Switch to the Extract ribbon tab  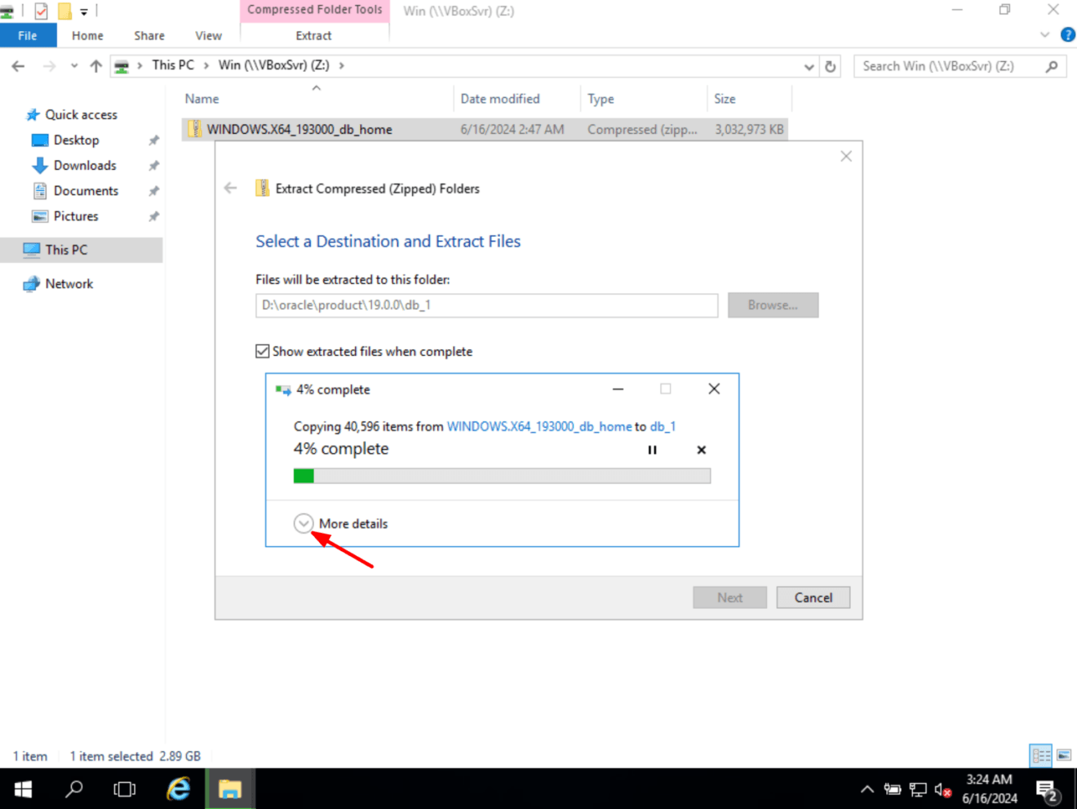(x=313, y=35)
